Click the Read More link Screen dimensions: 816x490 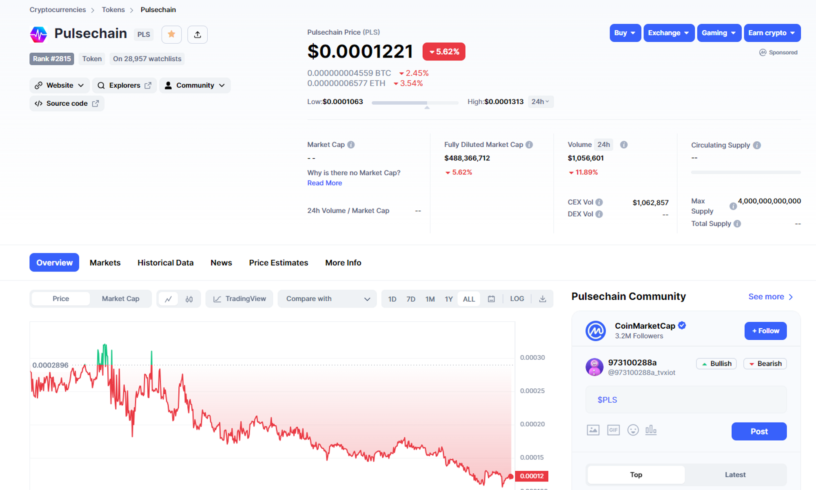(324, 183)
